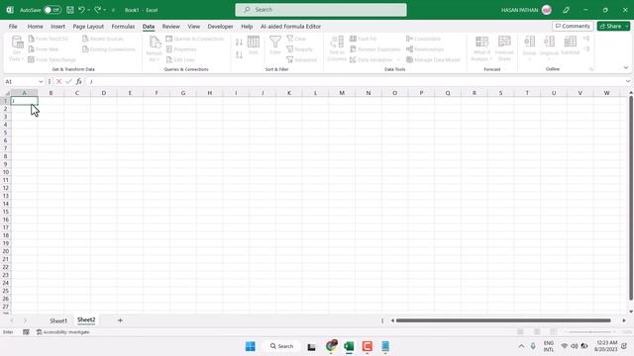The width and height of the screenshot is (634, 356).
Task: Open the Comments pane
Action: 573,27
